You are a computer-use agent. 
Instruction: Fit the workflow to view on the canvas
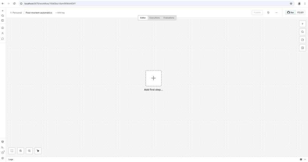click(x=12, y=151)
